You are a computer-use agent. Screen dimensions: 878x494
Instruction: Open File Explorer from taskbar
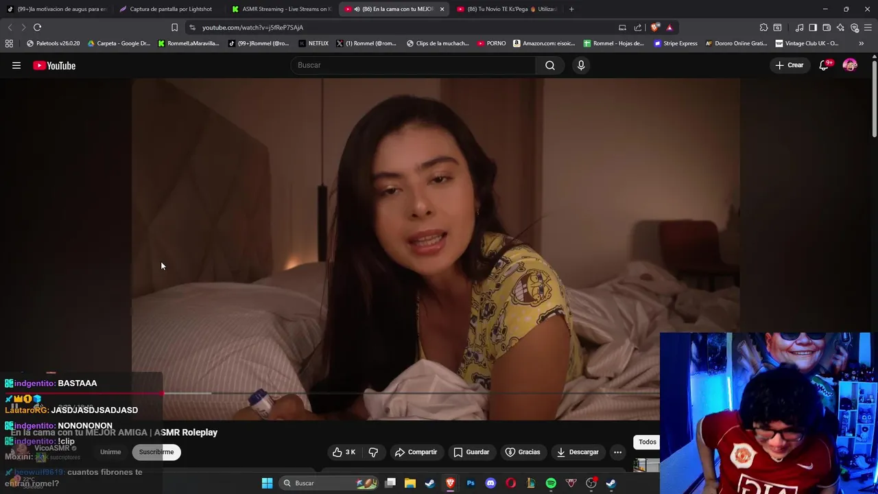[x=410, y=483]
